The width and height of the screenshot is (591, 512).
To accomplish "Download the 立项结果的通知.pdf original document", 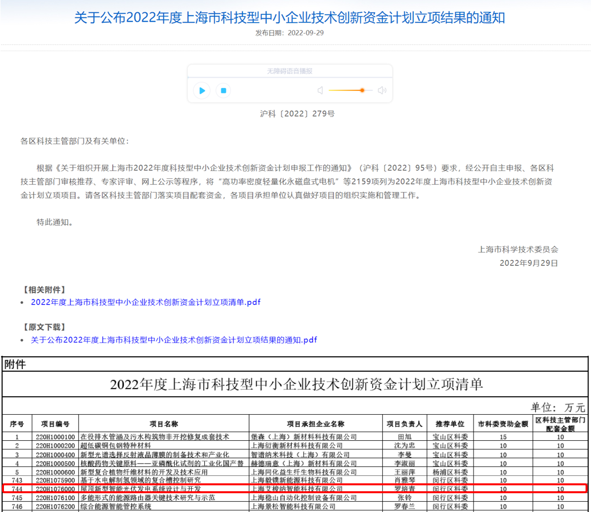I will point(174,340).
